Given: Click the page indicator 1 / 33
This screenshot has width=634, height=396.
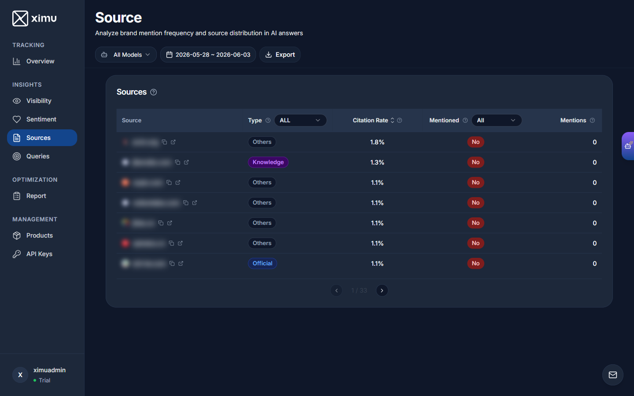Looking at the screenshot, I should click(359, 290).
